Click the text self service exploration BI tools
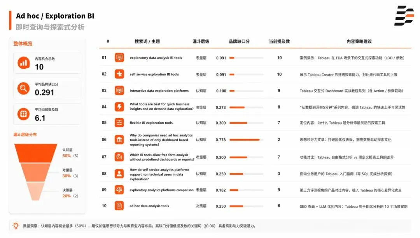Viewport: 420px width, 238px height. pos(154,74)
